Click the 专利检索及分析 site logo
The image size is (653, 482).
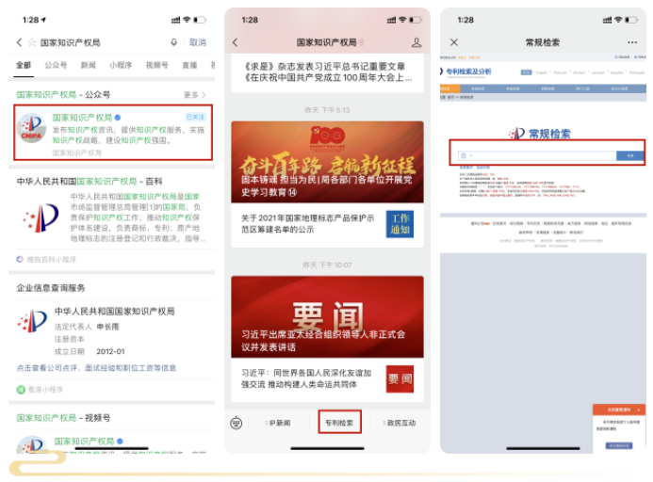click(465, 72)
